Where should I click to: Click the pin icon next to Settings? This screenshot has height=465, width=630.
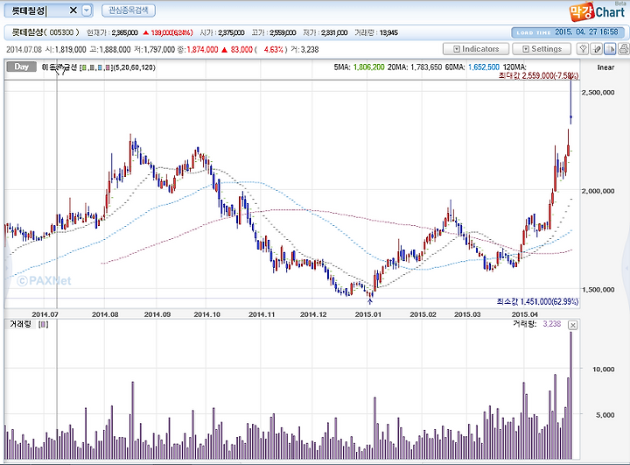(x=583, y=49)
